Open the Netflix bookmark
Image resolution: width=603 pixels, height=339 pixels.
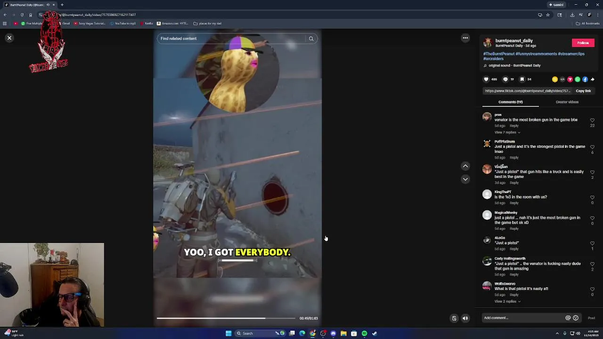(147, 23)
